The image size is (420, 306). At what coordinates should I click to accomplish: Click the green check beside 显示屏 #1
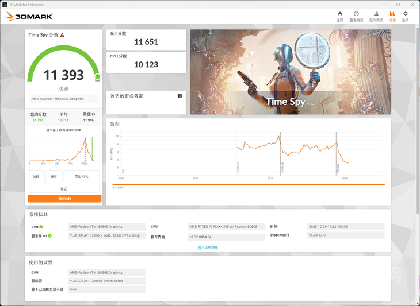[x=50, y=236]
